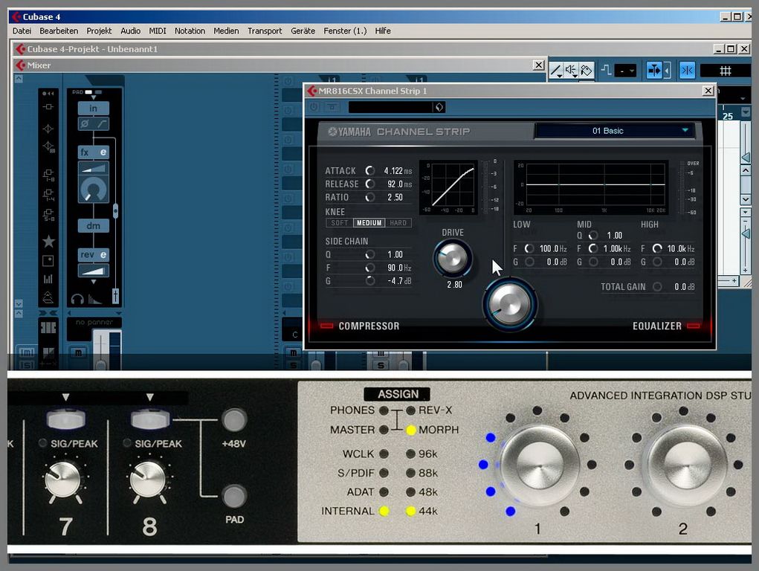
Task: Select the Color tag tool
Action: [587, 71]
